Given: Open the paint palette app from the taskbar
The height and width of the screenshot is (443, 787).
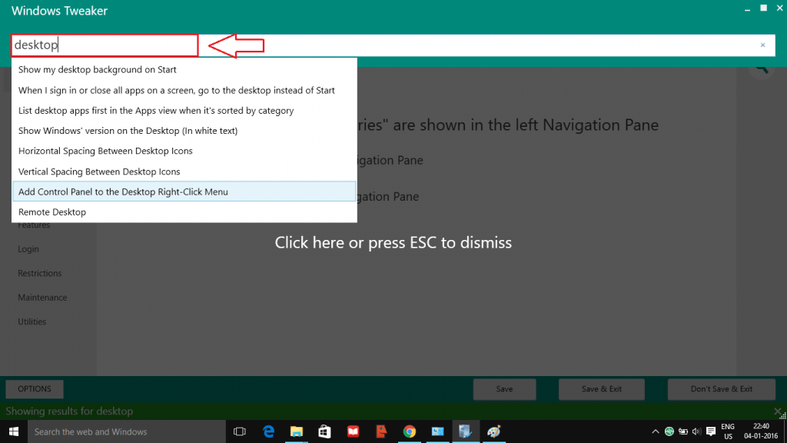Looking at the screenshot, I should point(493,431).
